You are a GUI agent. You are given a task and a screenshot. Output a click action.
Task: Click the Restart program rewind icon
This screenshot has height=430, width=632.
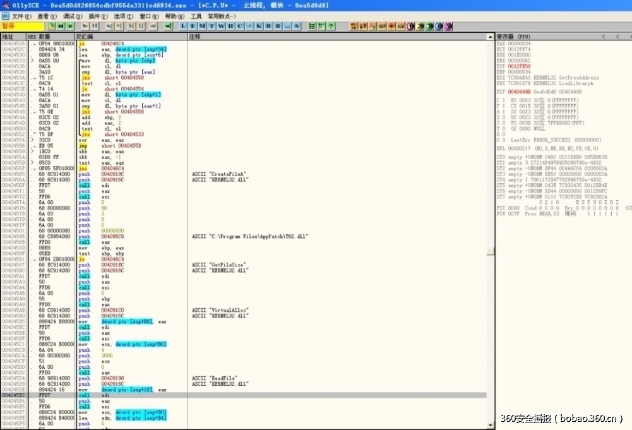point(61,26)
